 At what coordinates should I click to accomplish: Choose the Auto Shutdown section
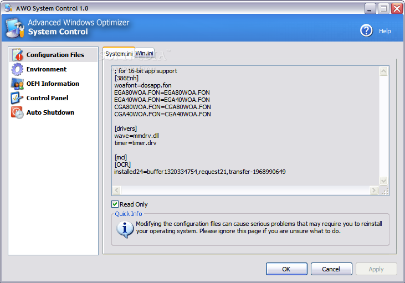point(50,112)
